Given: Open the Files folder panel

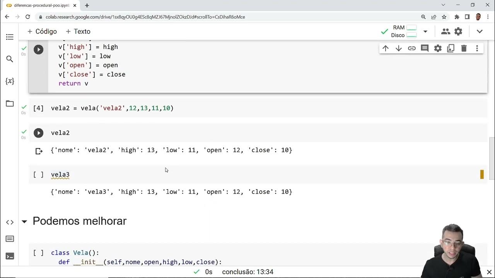Looking at the screenshot, I should [x=10, y=103].
